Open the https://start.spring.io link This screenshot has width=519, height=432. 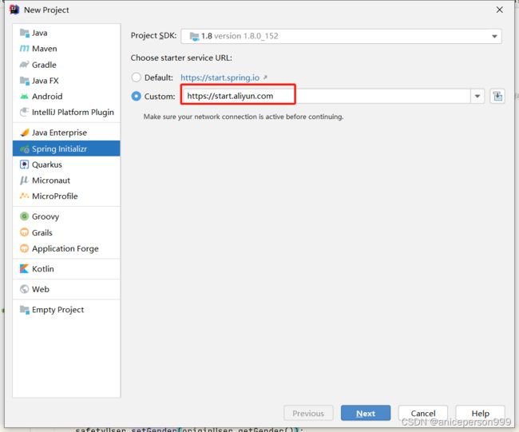[x=220, y=77]
